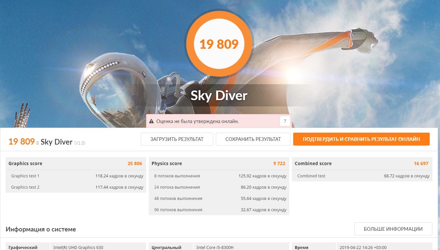Click the Оценка не была утверждена онлайн message
Image resolution: width=440 pixels, height=250 pixels.
pyautogui.click(x=197, y=121)
